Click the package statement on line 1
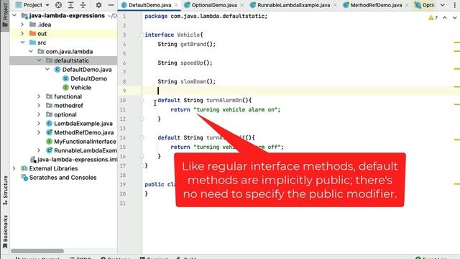This screenshot has width=460, height=259. click(206, 16)
